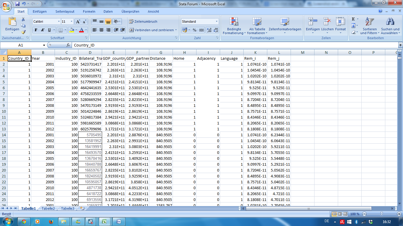
Task: Center cell text horizontally
Action: (x=101, y=30)
